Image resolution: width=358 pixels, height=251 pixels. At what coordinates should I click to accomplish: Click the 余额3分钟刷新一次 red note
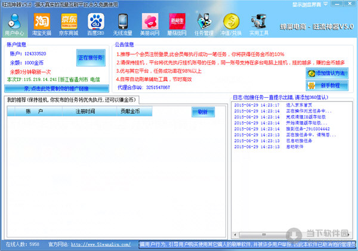pos(30,72)
